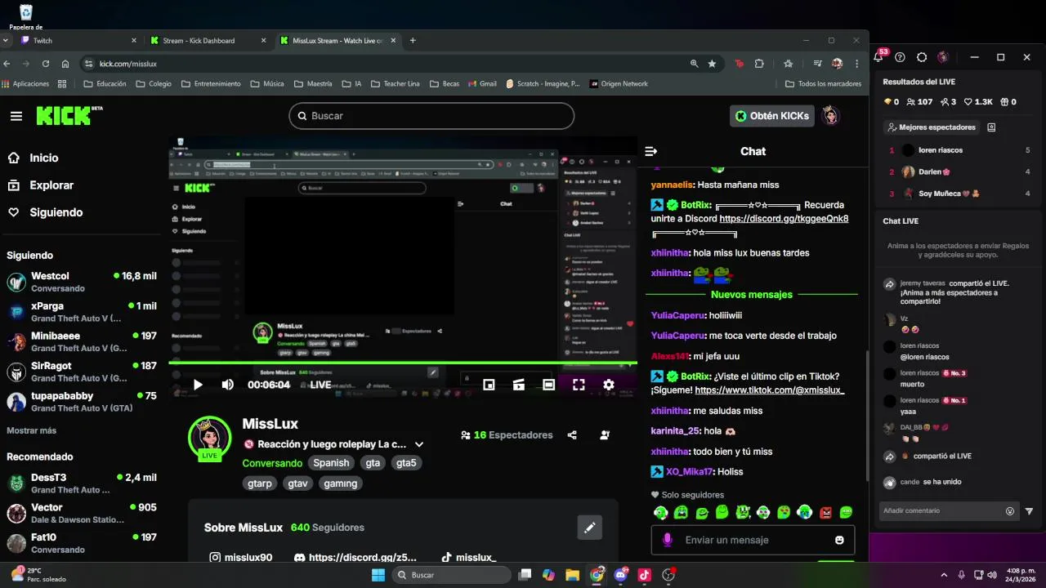Open Chrome three-dot menu

click(x=856, y=64)
